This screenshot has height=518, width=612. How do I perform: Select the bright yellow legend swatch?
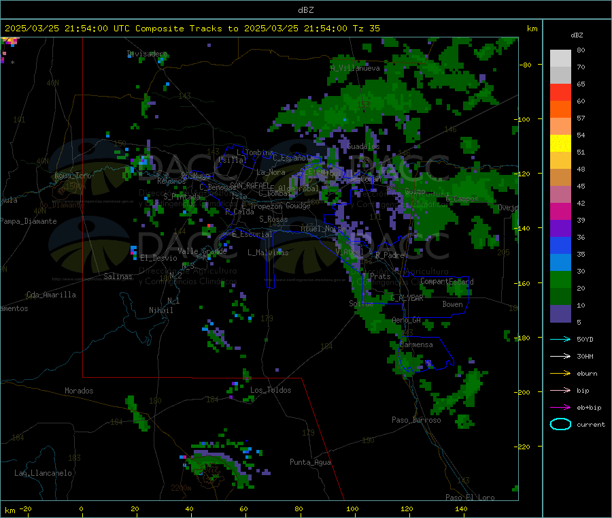[560, 144]
